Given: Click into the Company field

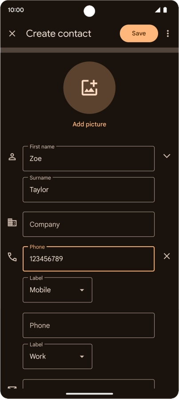Looking at the screenshot, I should (x=88, y=224).
